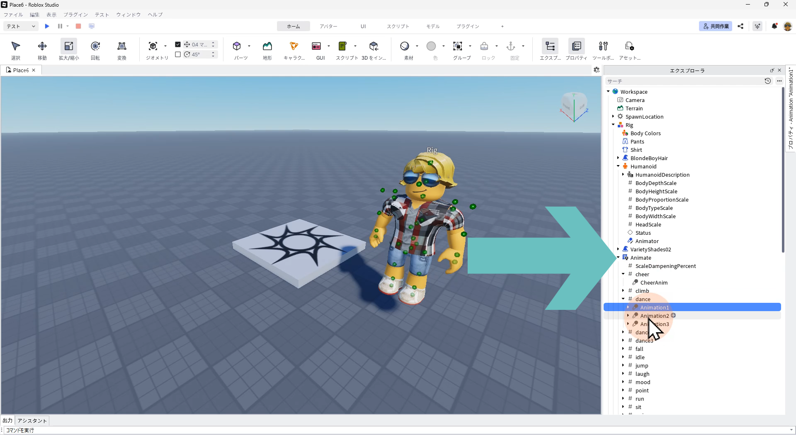Expand the climb node in Explorer
796x448 pixels.
pyautogui.click(x=623, y=291)
